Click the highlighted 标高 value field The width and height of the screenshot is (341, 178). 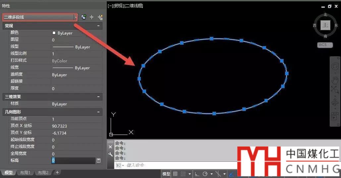[x=73, y=160]
